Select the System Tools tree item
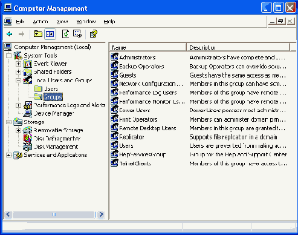 (40, 56)
